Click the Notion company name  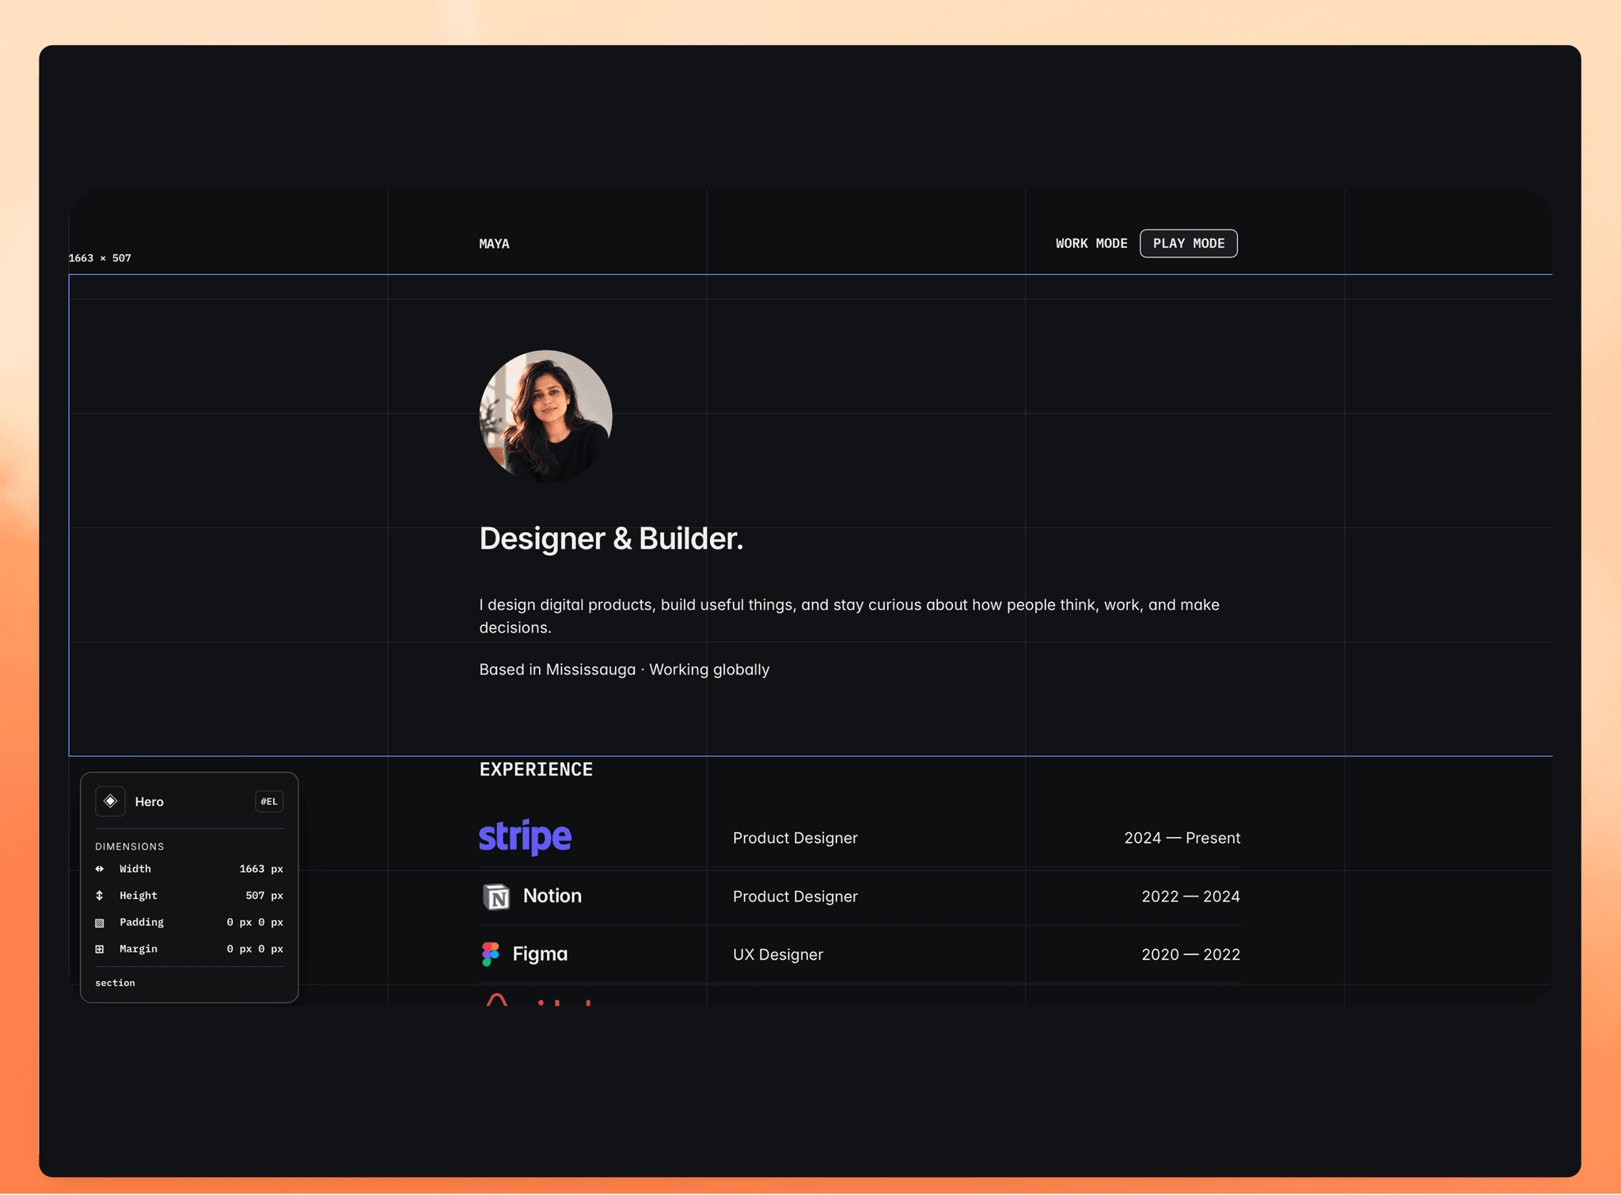552,896
